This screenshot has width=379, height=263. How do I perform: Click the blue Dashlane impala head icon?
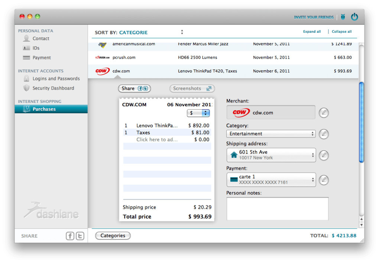(343, 17)
